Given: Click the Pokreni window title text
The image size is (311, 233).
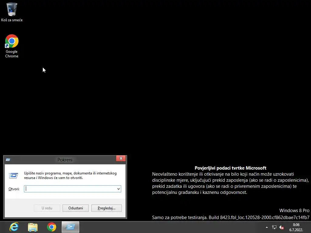Looking at the screenshot, I should coord(65,160).
